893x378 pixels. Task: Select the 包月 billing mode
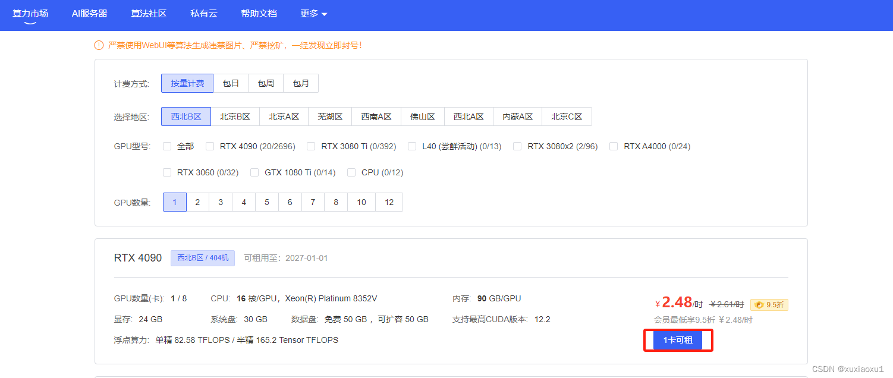click(301, 83)
